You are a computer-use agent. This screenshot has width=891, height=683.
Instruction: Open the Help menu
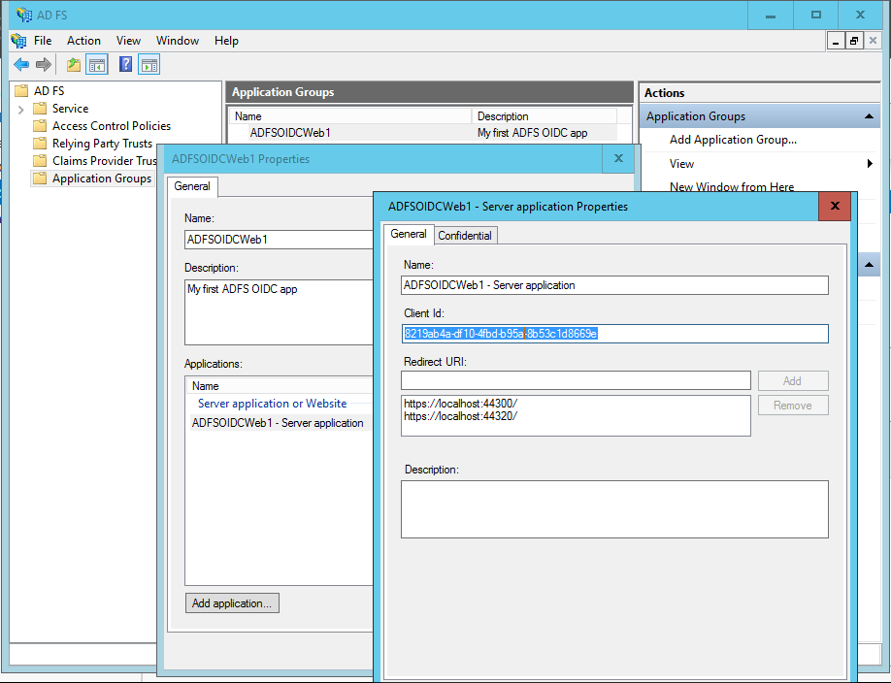point(226,41)
